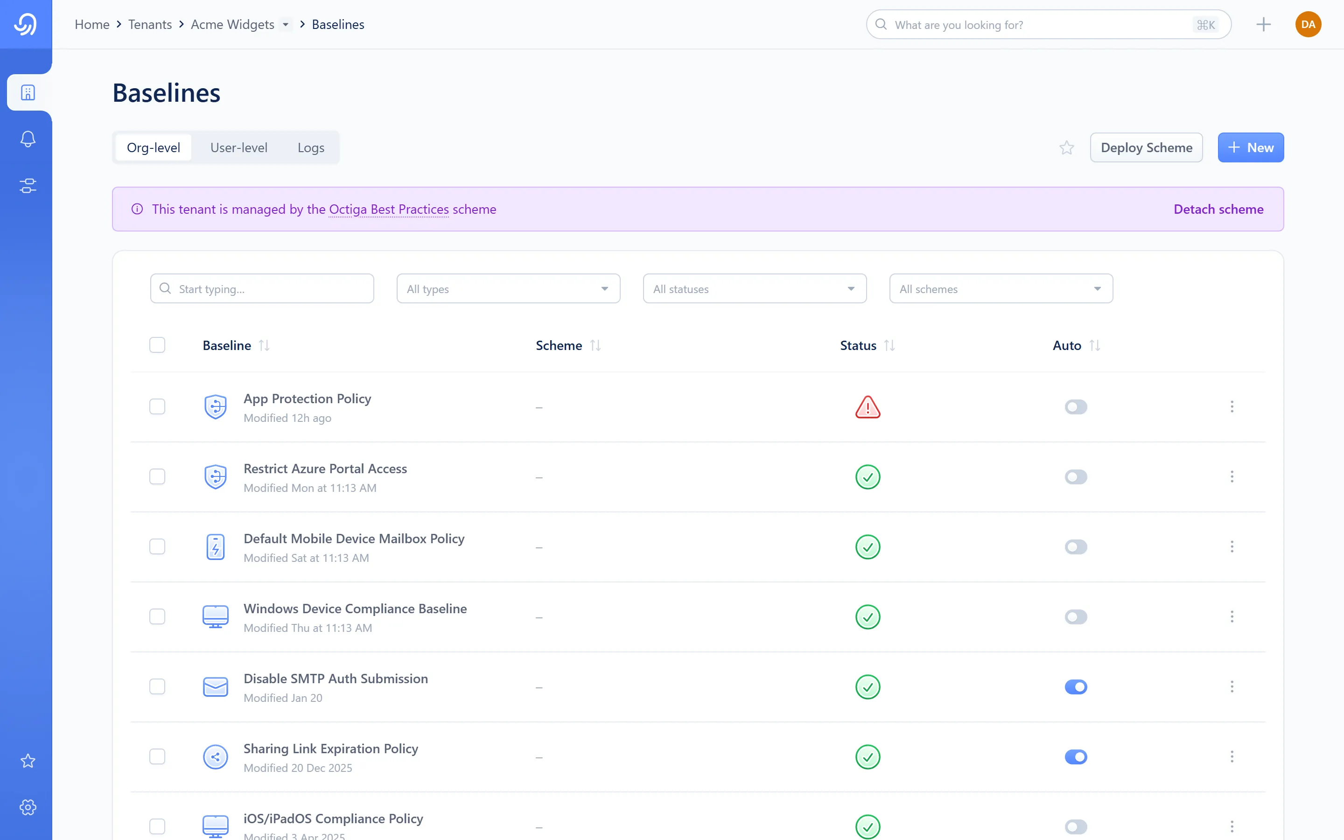The width and height of the screenshot is (1344, 840).
Task: Open more options for App Protection Policy
Action: point(1232,406)
